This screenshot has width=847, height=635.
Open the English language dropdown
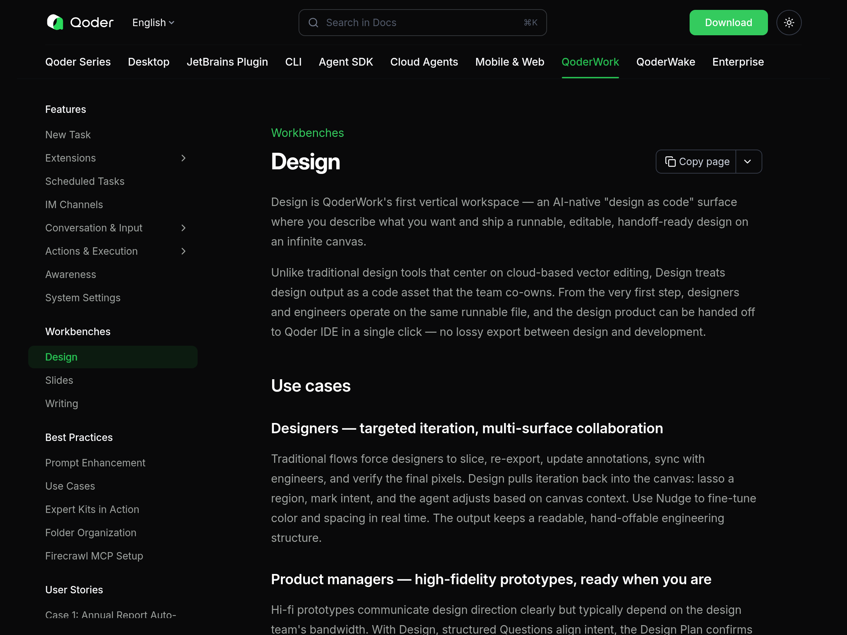point(153,23)
